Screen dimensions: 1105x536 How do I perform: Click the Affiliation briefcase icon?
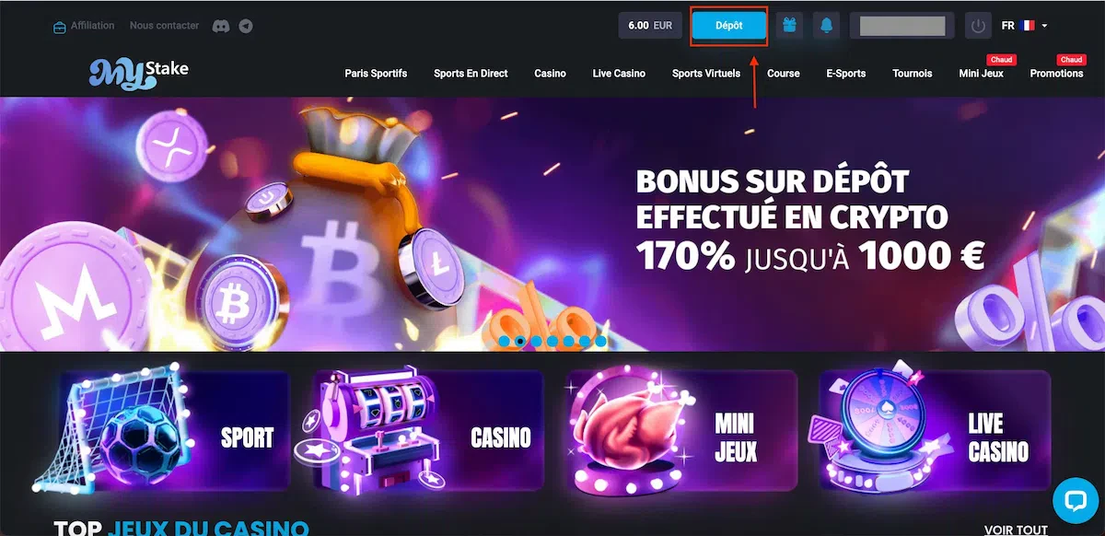pyautogui.click(x=60, y=26)
